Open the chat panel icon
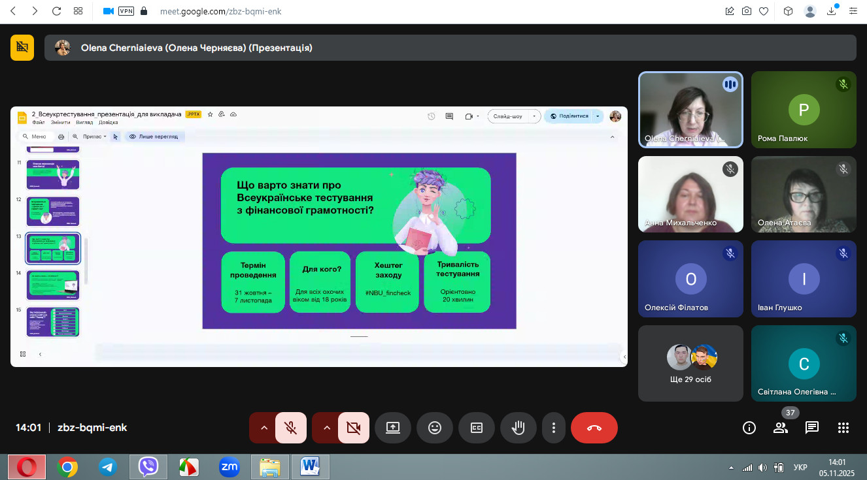867x480 pixels. click(812, 428)
